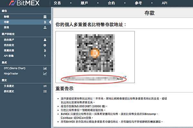
Task: Click the lightning icon beside API 密鑰
Action: (45, 56)
